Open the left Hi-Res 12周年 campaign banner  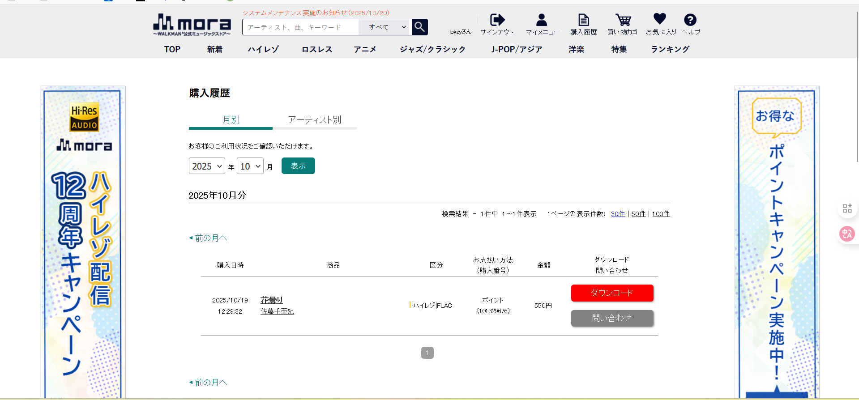point(83,242)
